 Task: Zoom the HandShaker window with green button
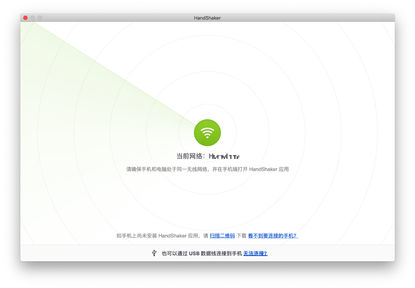click(40, 18)
